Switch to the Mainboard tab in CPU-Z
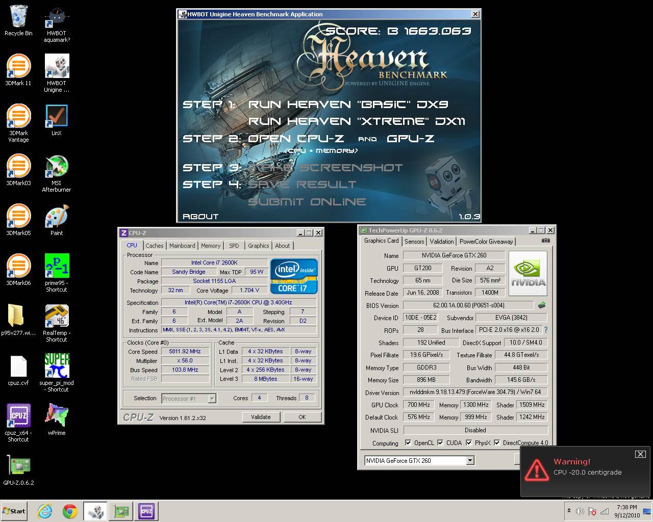The height and width of the screenshot is (522, 653). (x=182, y=246)
